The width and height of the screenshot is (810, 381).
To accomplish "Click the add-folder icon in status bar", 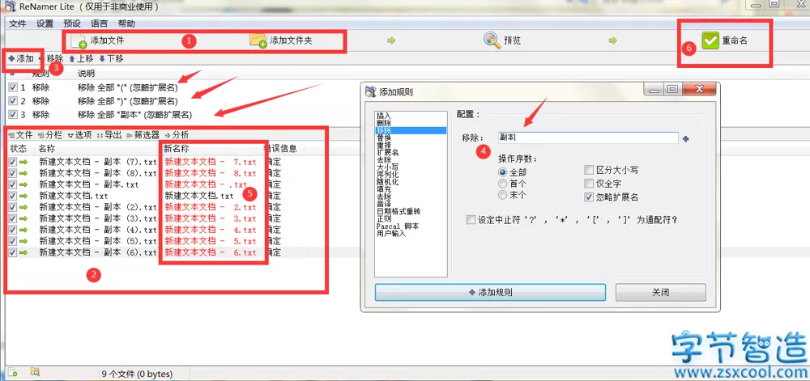I will 36,372.
